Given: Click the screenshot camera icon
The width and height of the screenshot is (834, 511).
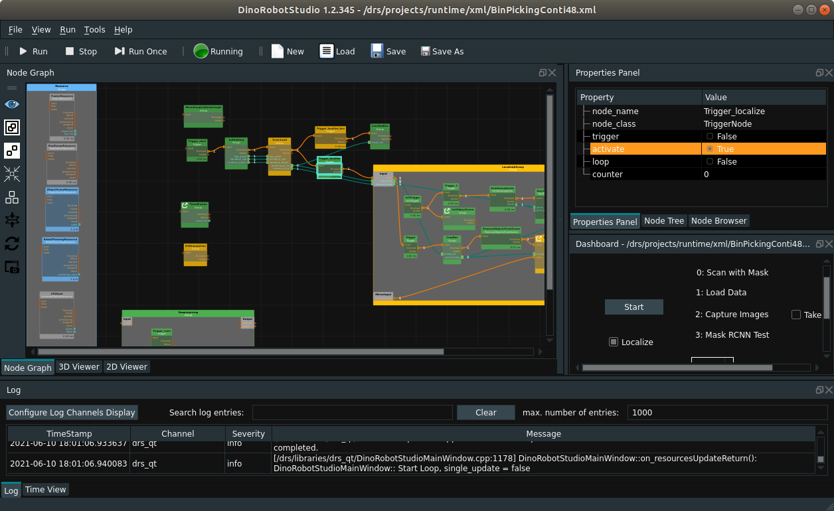Looking at the screenshot, I should 12,267.
